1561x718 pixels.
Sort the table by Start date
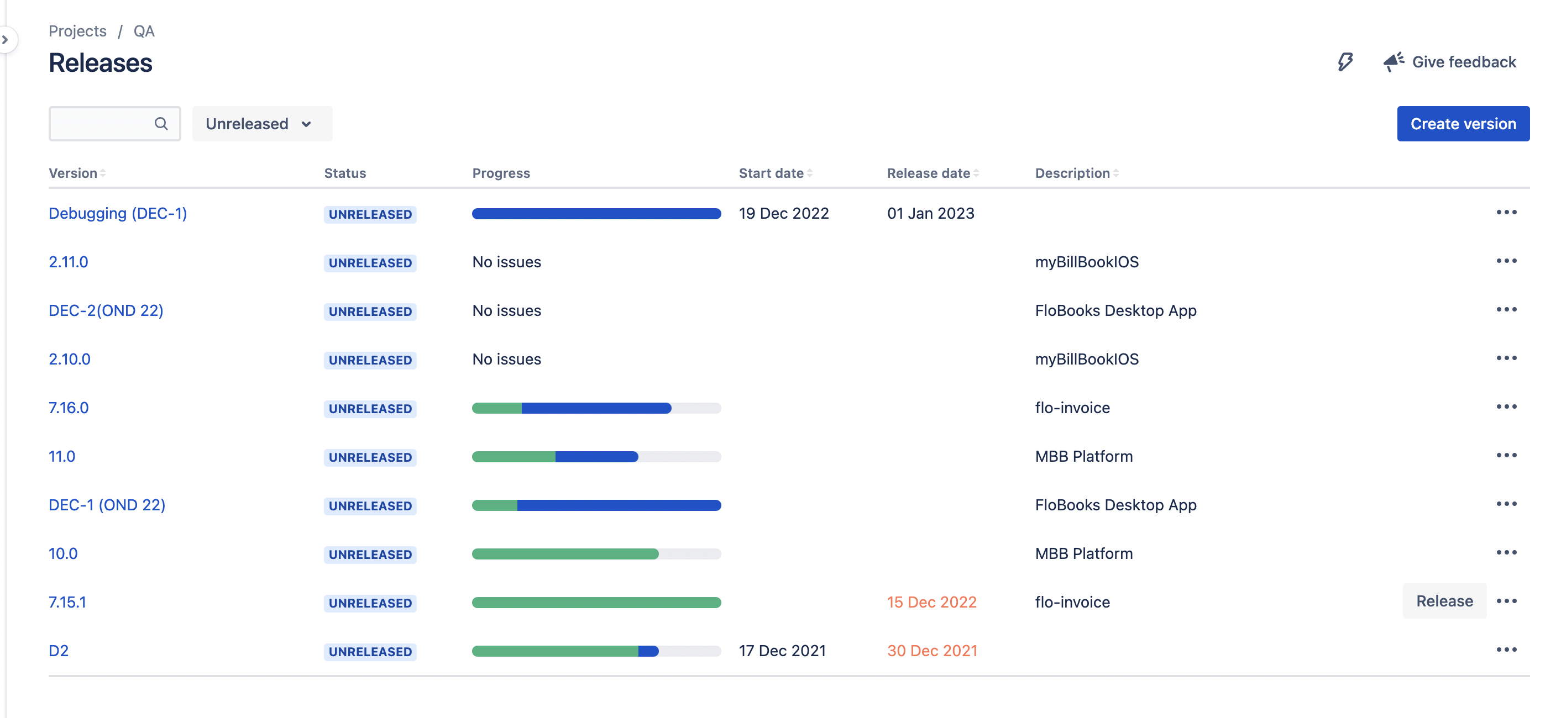click(x=773, y=172)
